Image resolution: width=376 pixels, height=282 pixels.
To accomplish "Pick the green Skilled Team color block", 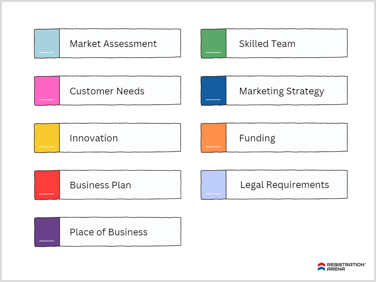I will (213, 44).
